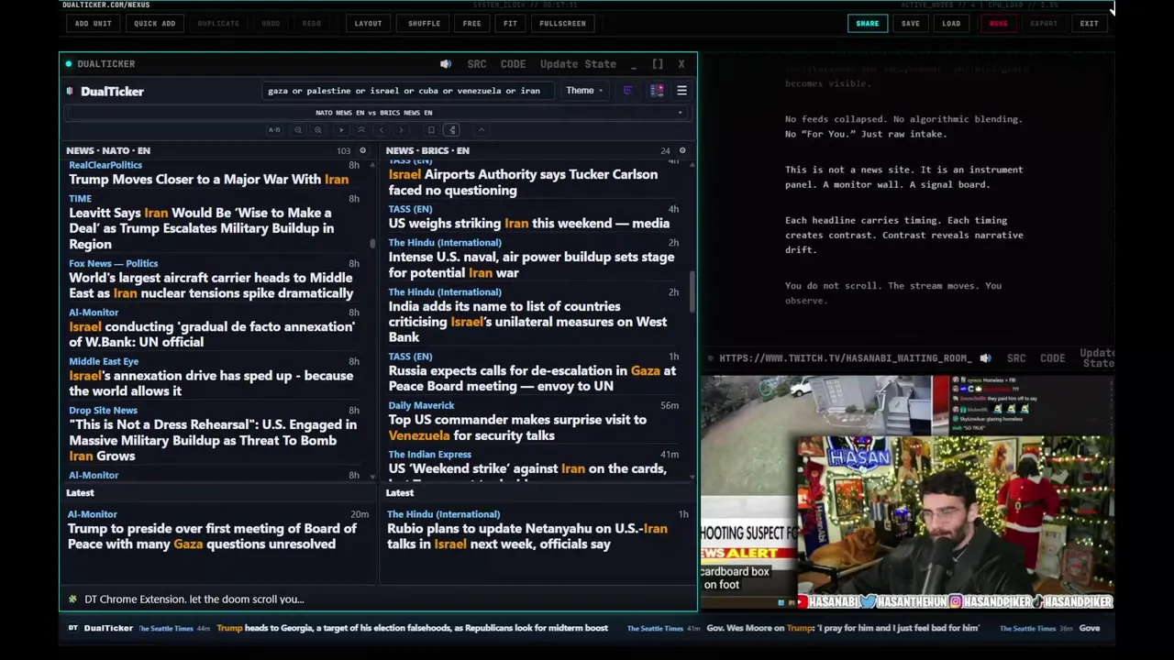This screenshot has height=660, width=1174.
Task: Click the LOAD button
Action: point(951,24)
